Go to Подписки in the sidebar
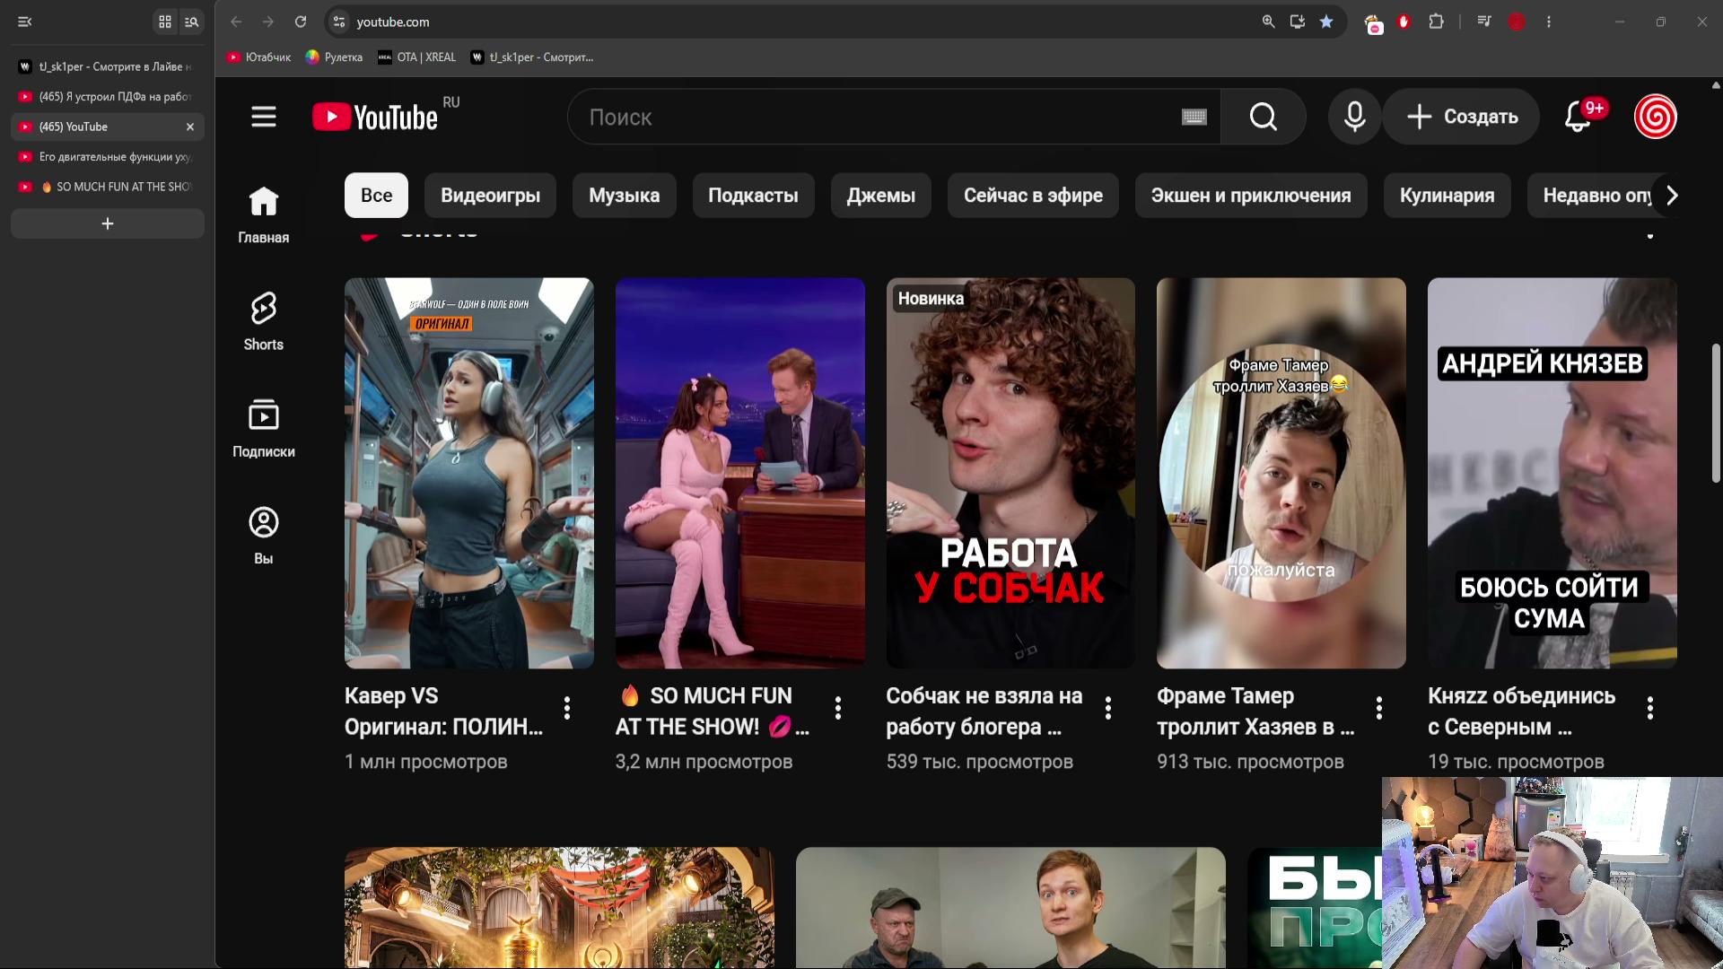The image size is (1723, 969). (x=263, y=428)
